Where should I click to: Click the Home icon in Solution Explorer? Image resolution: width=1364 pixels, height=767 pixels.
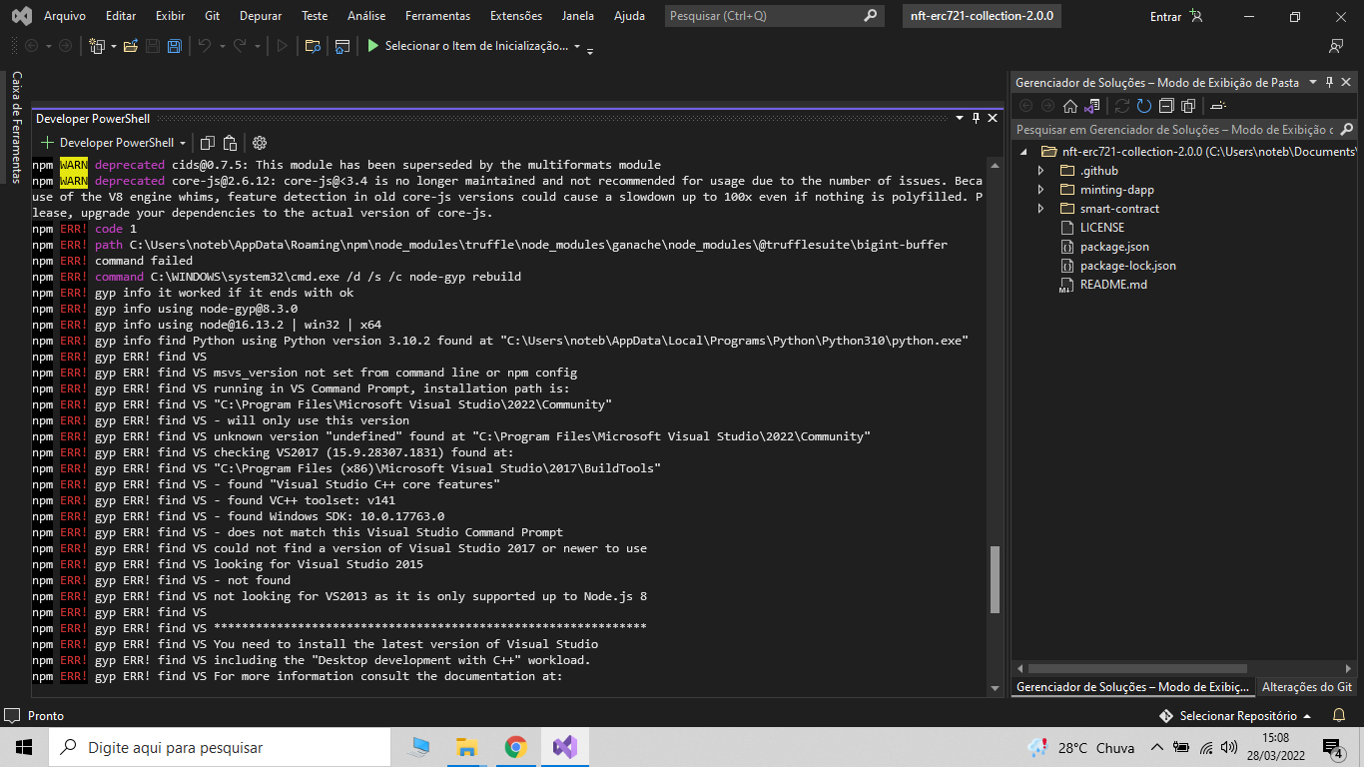click(x=1070, y=105)
